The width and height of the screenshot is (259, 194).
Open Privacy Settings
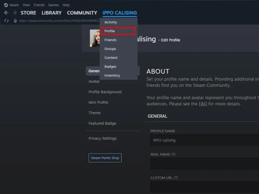[x=102, y=139]
